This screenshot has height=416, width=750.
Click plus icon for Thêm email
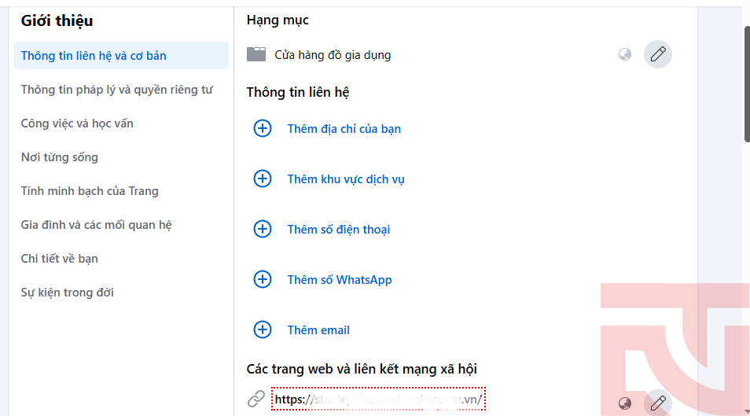point(262,329)
